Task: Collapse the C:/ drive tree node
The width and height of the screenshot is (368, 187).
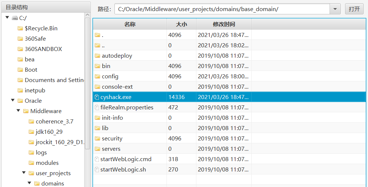Action: 7,17
